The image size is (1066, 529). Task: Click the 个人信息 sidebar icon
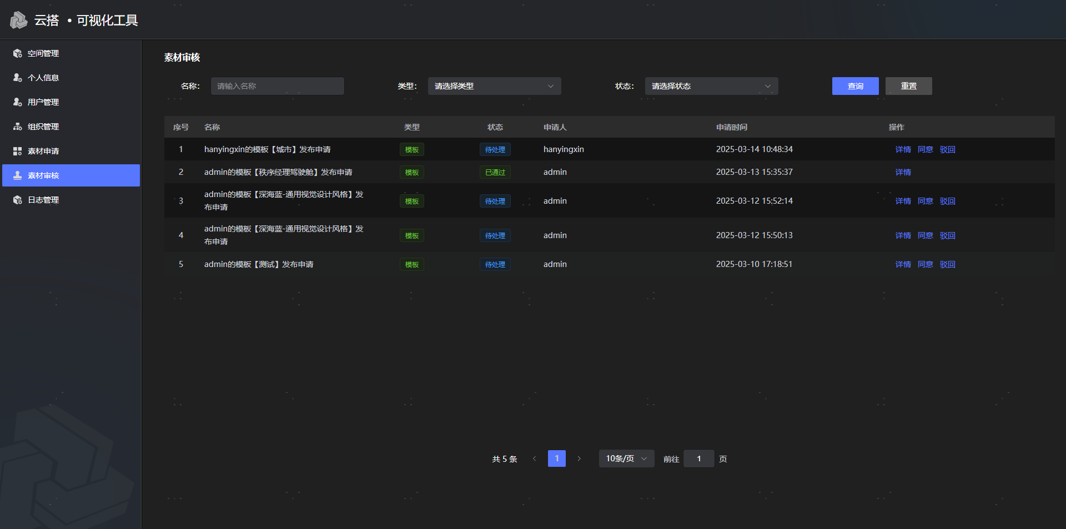(18, 78)
